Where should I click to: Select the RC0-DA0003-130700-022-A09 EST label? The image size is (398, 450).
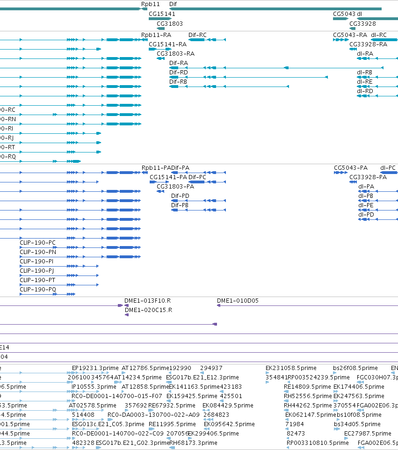153,415
